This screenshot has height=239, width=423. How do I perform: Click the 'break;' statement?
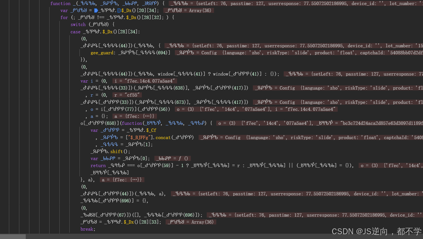88,229
